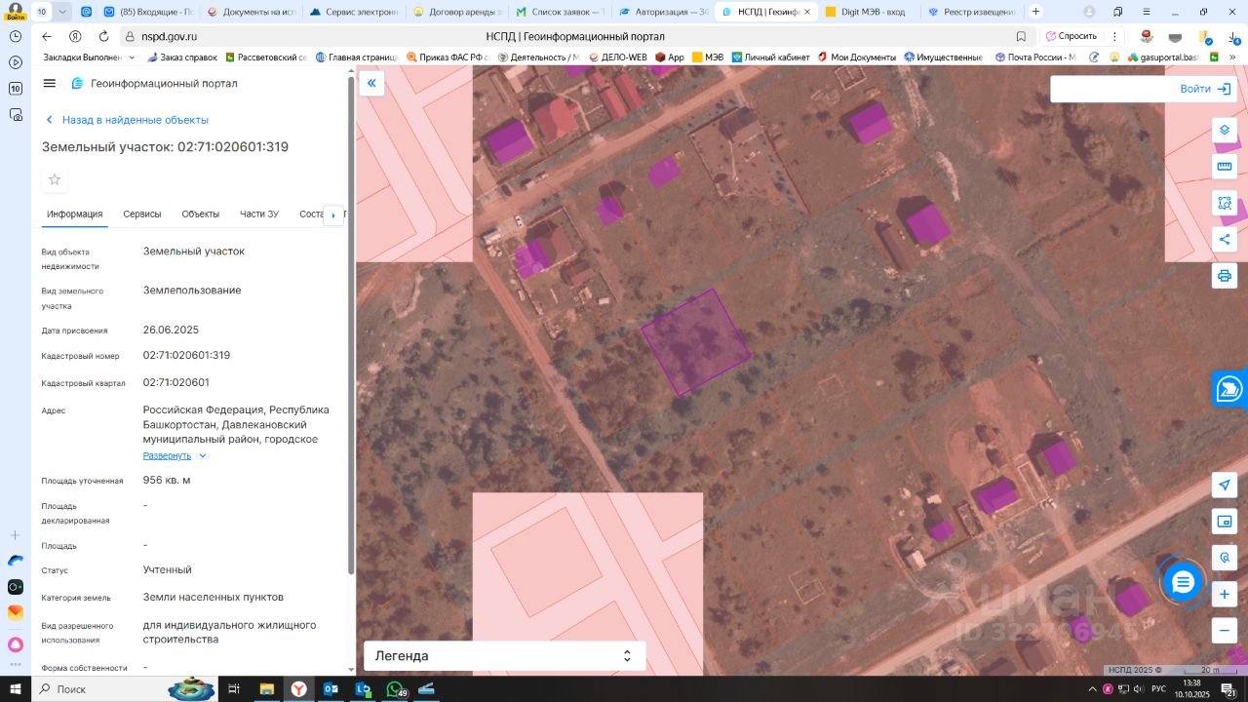This screenshot has width=1248, height=702.
Task: Share the current map view
Action: [x=1225, y=240]
